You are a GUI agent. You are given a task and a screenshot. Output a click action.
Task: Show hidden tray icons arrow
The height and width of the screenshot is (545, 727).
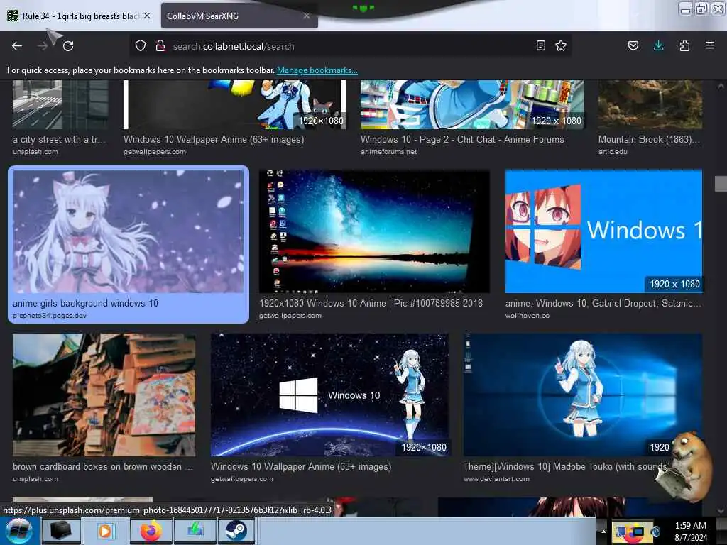[603, 531]
